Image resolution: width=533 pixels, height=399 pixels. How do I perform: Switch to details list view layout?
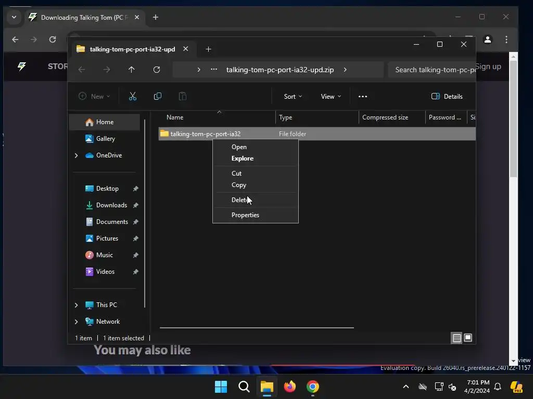(456, 338)
